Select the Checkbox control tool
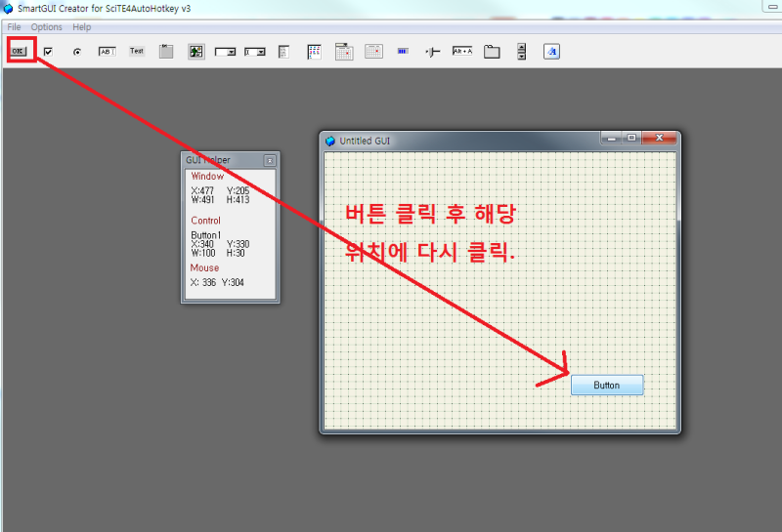The image size is (782, 532). pyautogui.click(x=48, y=52)
